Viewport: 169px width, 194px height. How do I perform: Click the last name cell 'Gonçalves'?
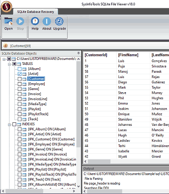(159, 61)
